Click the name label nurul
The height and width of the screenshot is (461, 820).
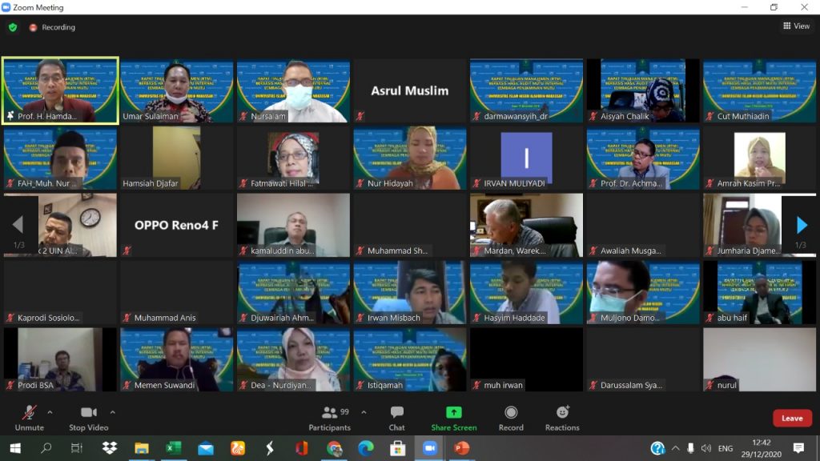pyautogui.click(x=726, y=385)
